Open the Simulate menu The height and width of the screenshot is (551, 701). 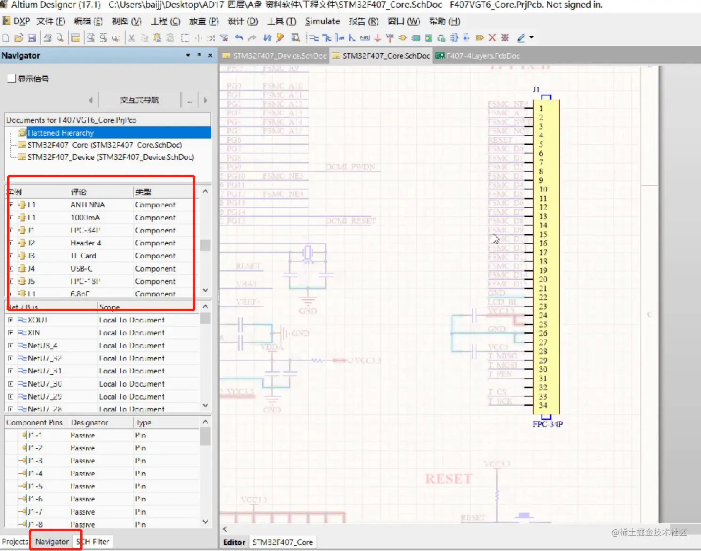(x=322, y=21)
